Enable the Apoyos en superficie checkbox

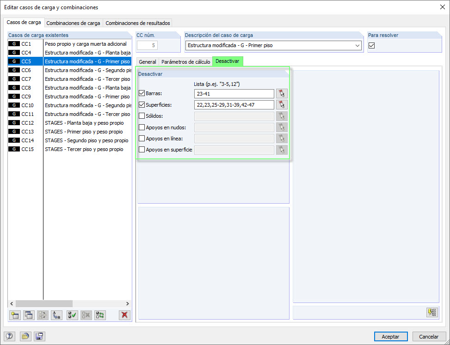click(x=142, y=150)
